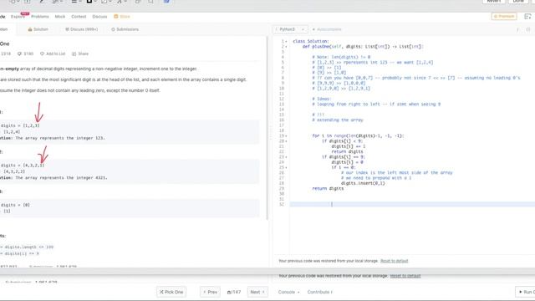535x301 pixels.
Task: Open the Contribute link
Action: 319,292
